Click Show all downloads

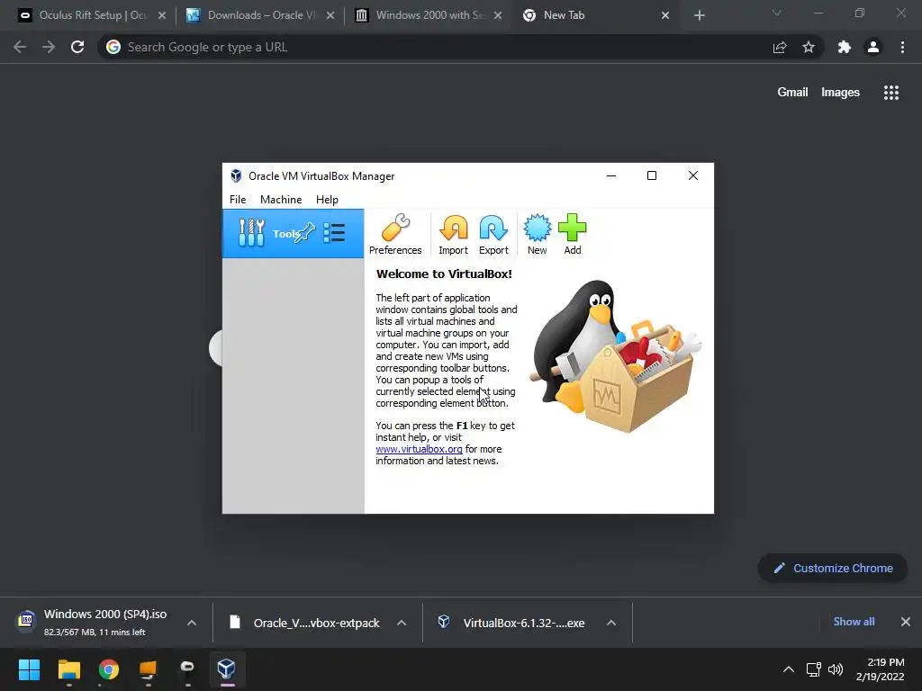pos(854,622)
